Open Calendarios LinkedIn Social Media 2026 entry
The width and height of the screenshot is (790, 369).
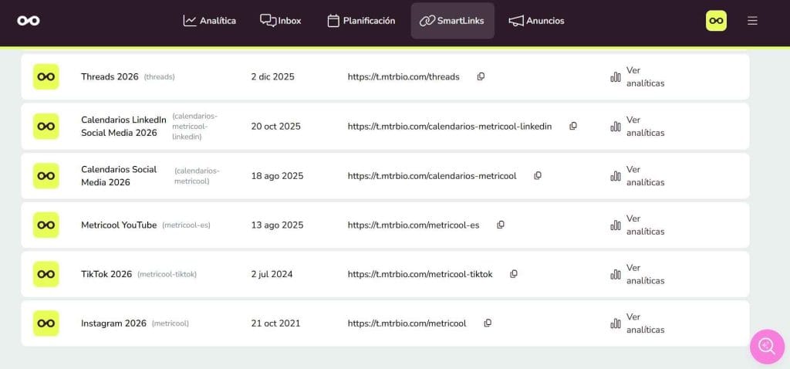(123, 126)
